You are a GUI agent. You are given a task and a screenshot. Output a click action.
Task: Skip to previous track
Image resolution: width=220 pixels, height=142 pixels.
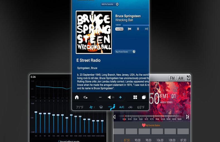129,29
